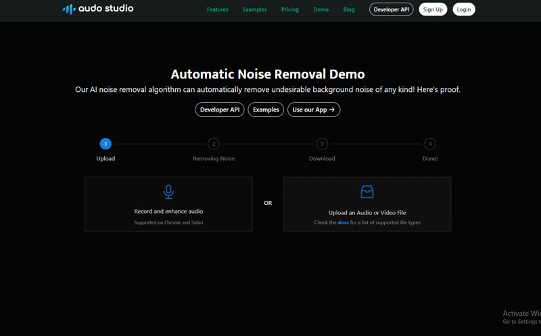The image size is (541, 336).
Task: Click the audo studio logo
Action: pyautogui.click(x=98, y=9)
